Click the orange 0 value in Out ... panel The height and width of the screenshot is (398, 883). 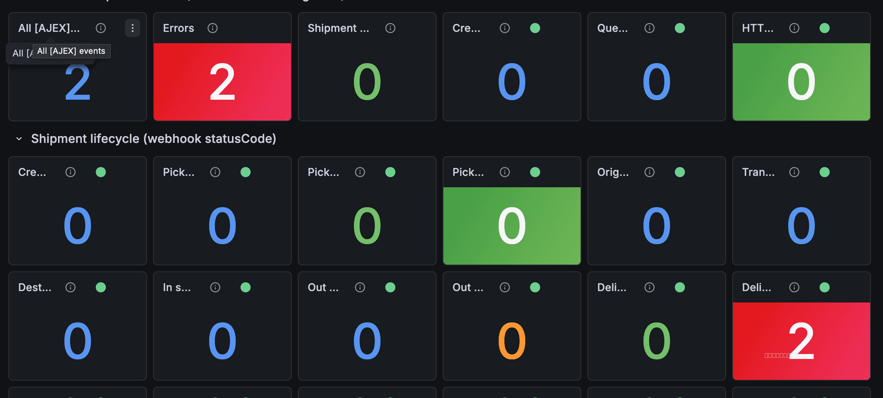[512, 341]
